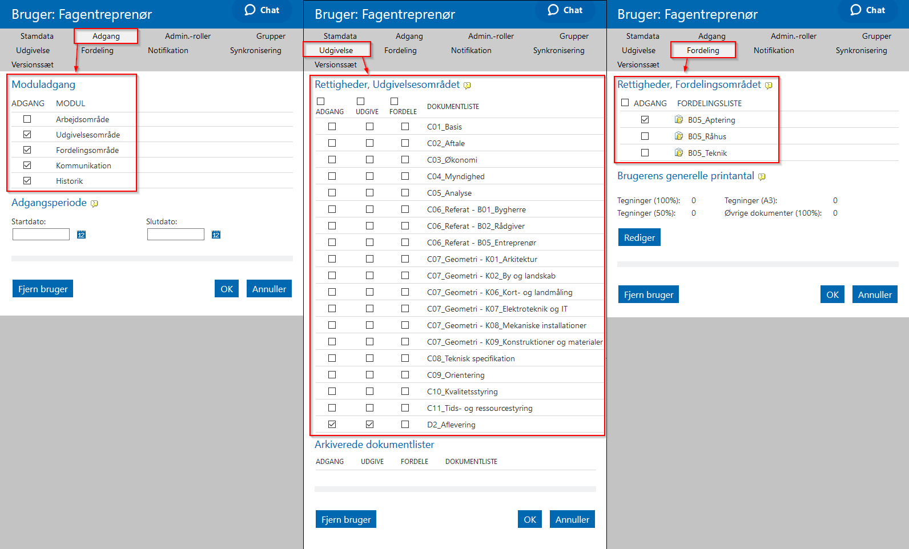Show help for Brugerens generelle printantal

tap(762, 177)
